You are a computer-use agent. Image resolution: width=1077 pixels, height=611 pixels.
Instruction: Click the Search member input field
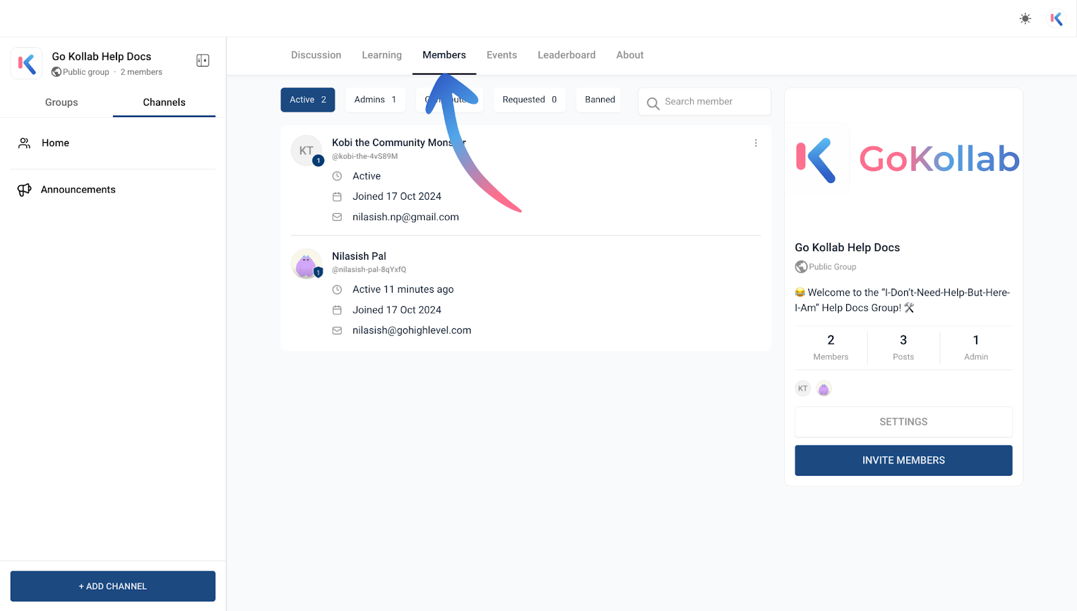pyautogui.click(x=704, y=102)
